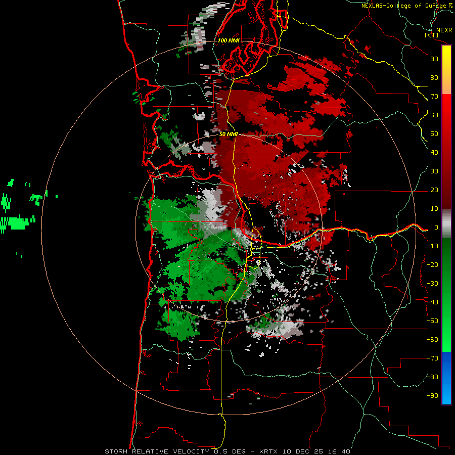The height and width of the screenshot is (455, 455).
Task: Click the blue bottom segment of color bar
Action: [x=446, y=378]
